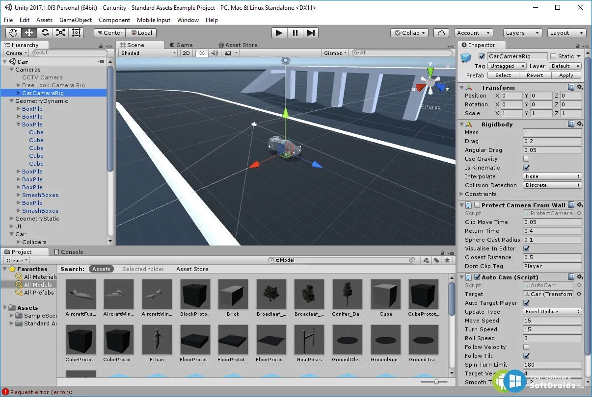592x397 pixels.
Task: Toggle the Center pivot button
Action: [x=110, y=33]
